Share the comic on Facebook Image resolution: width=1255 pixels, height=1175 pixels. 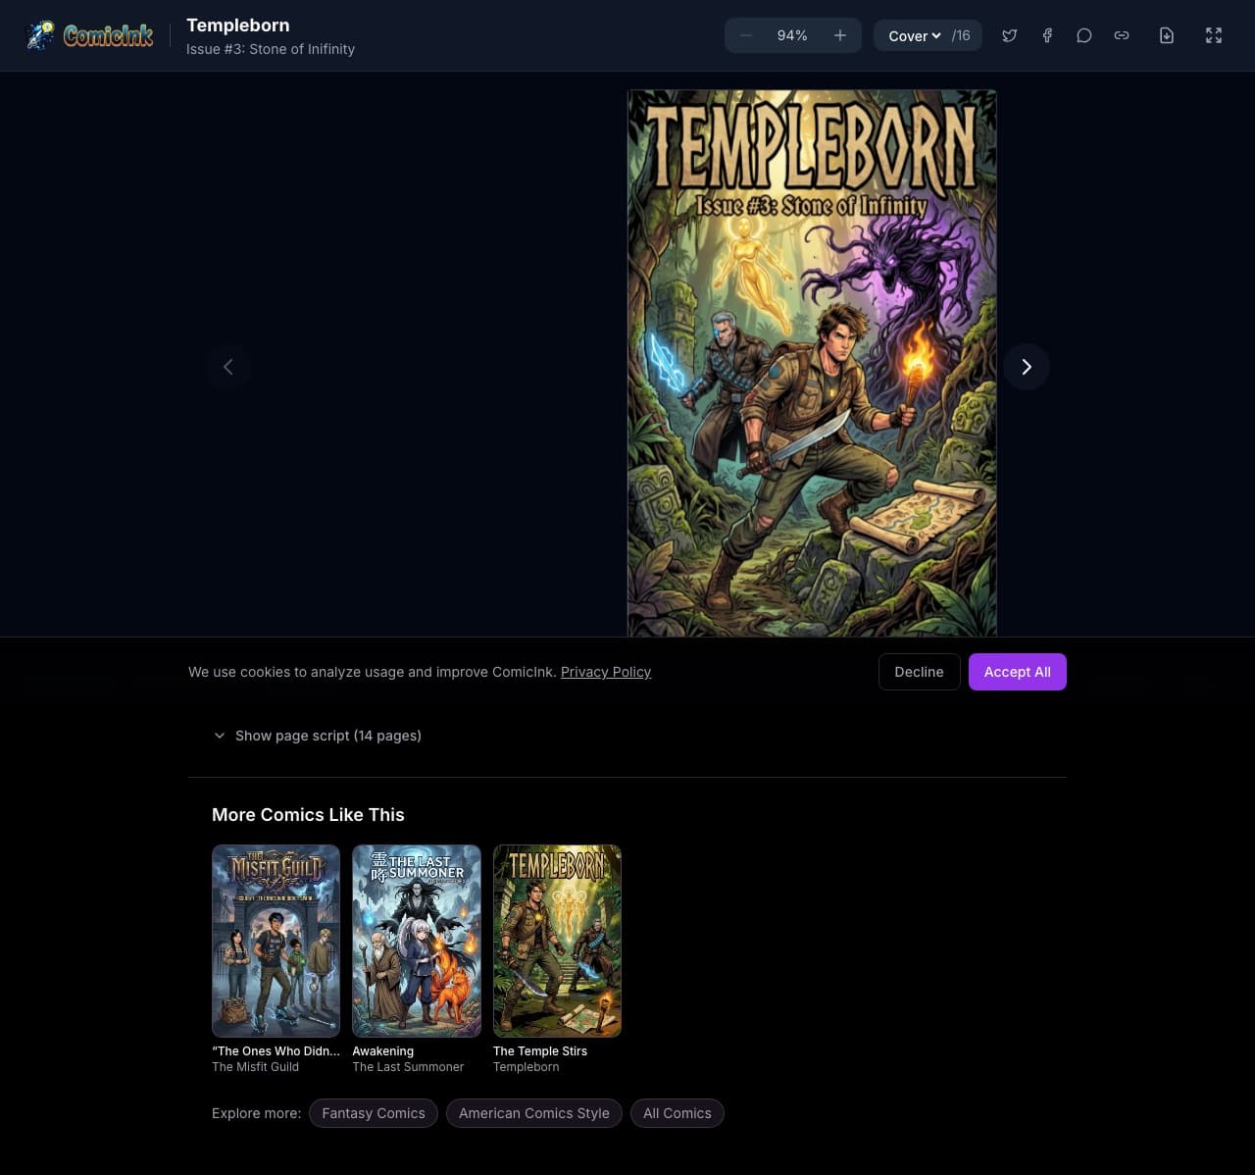[1046, 35]
